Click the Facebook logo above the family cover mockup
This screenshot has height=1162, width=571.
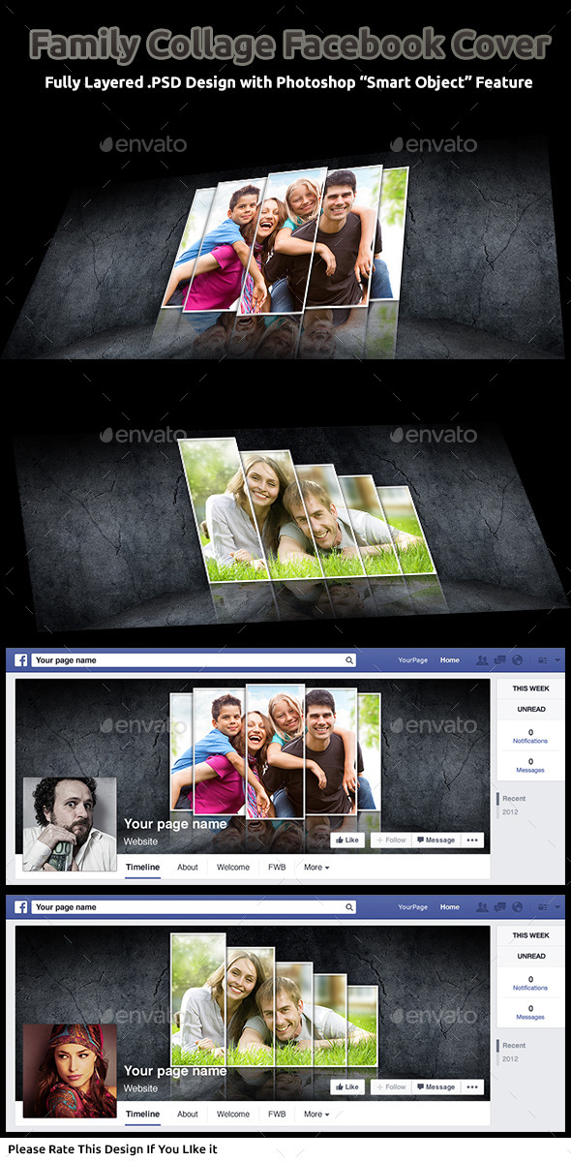click(x=20, y=660)
